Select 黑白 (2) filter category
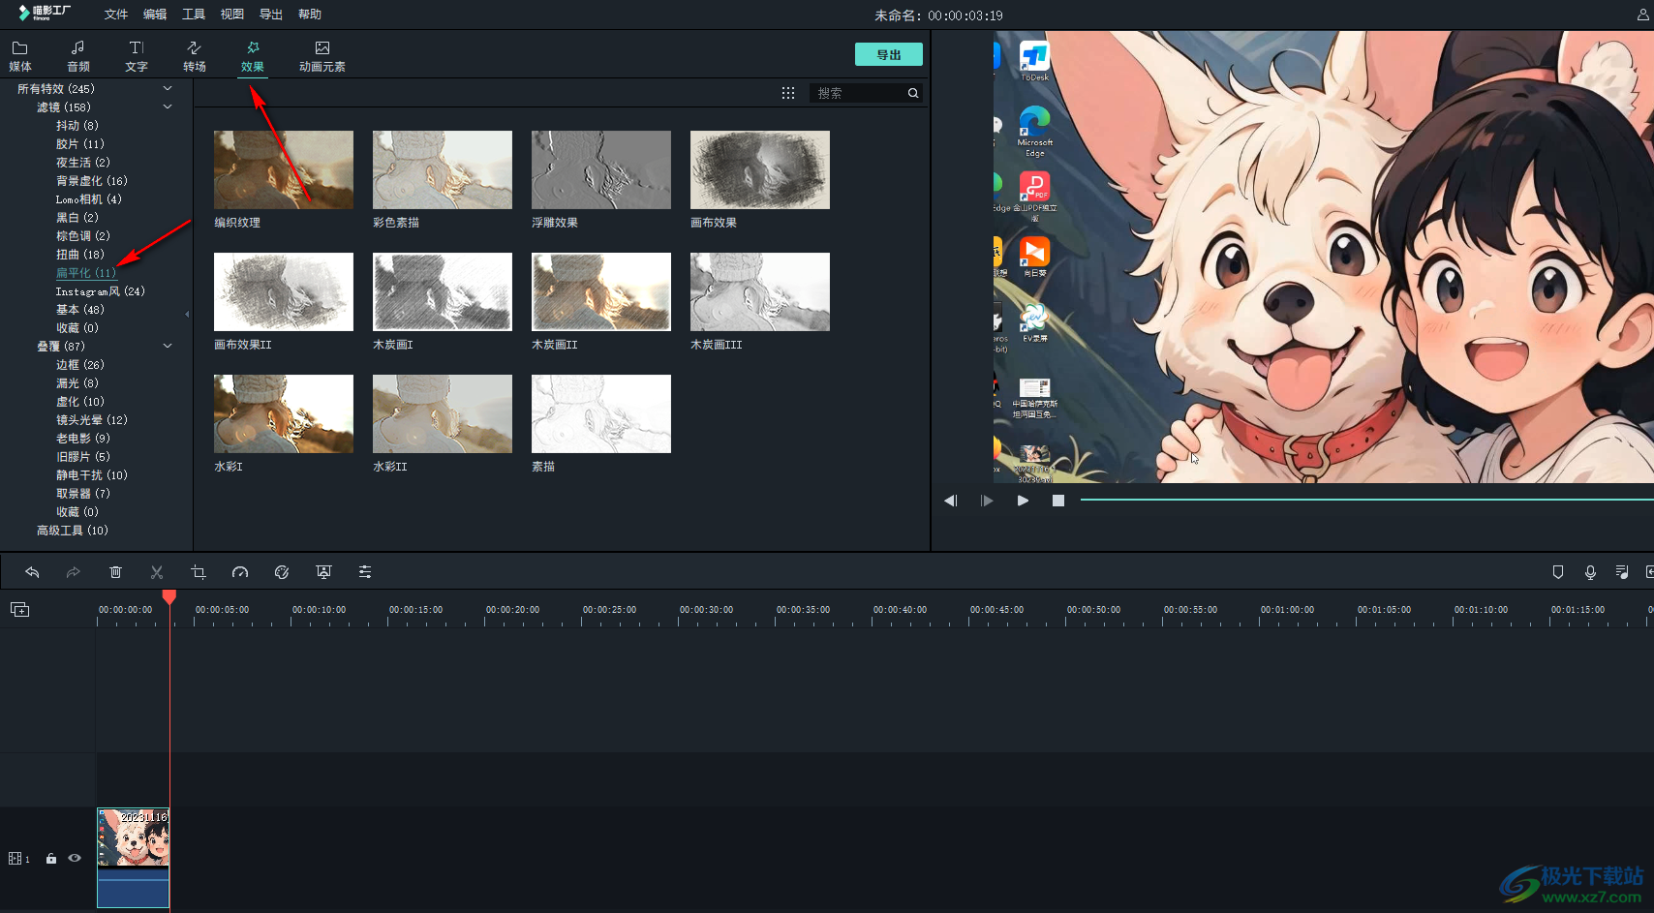The image size is (1654, 913). (x=77, y=218)
